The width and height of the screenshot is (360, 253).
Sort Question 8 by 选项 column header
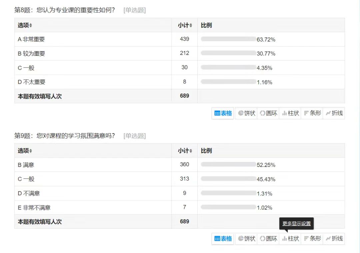(x=25, y=25)
